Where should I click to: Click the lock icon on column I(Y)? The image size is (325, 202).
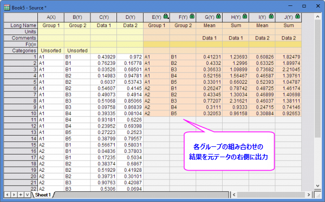271,16
